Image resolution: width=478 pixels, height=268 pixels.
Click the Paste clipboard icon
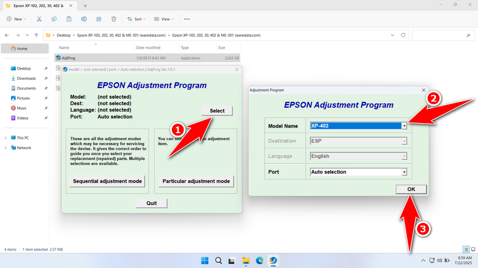coord(69,19)
